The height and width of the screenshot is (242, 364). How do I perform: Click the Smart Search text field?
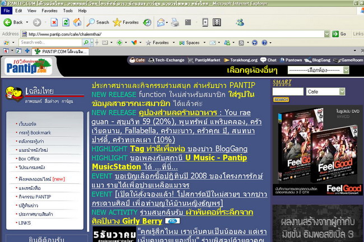coord(288,91)
